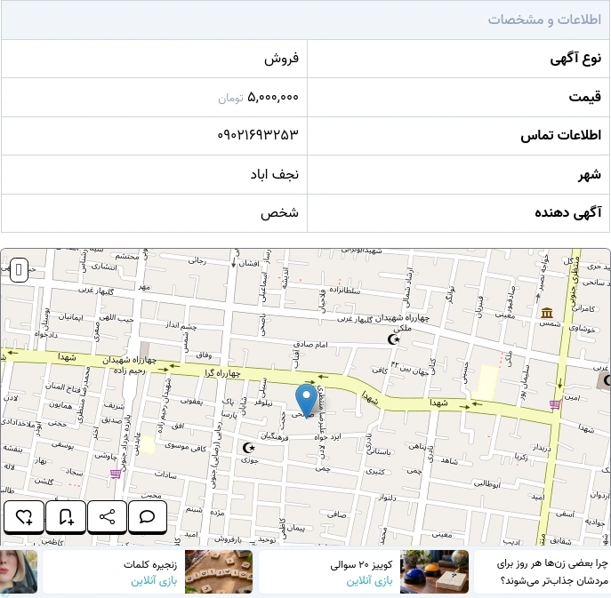Screen dimensions: 611x598
Task: Click map label کافی موسوی
Action: coord(185,447)
